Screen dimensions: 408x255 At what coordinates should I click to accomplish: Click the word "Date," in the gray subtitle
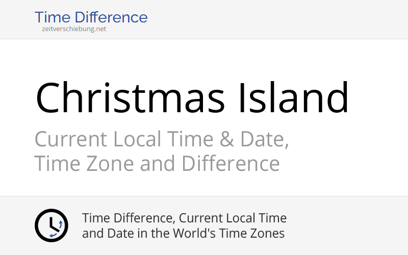264,140
